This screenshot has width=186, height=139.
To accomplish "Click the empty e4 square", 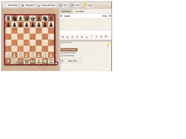I will click(x=33, y=43).
